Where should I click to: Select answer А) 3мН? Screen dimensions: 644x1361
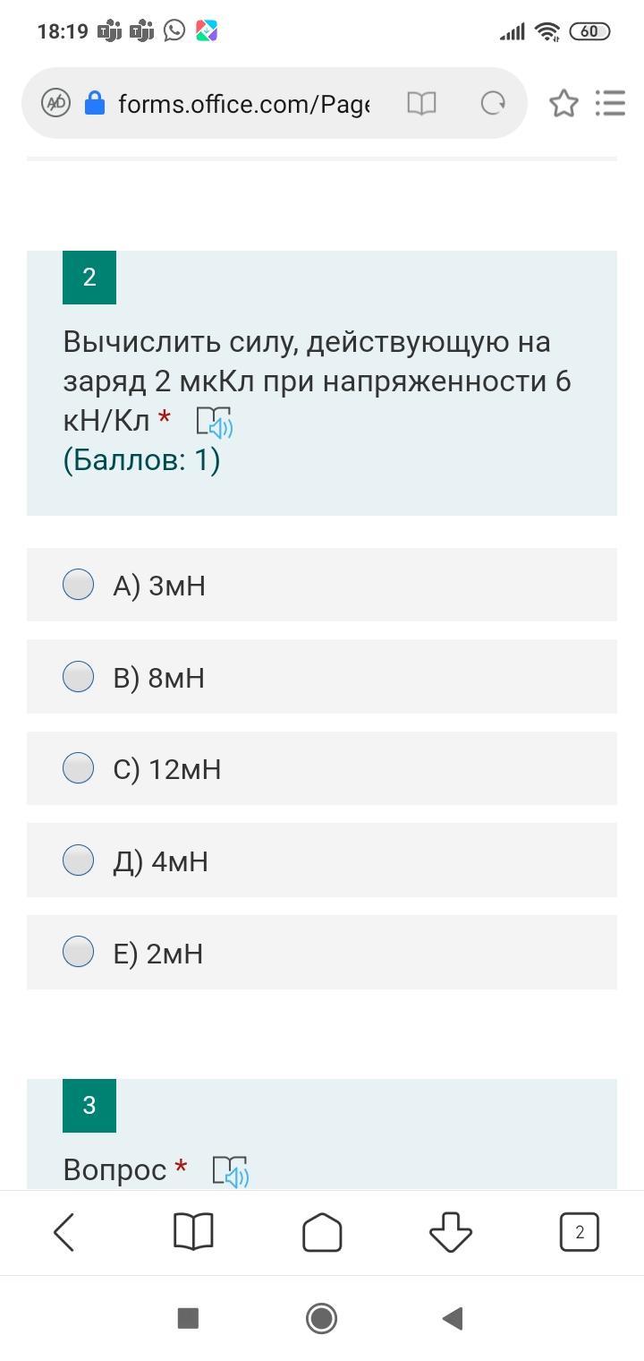(79, 585)
